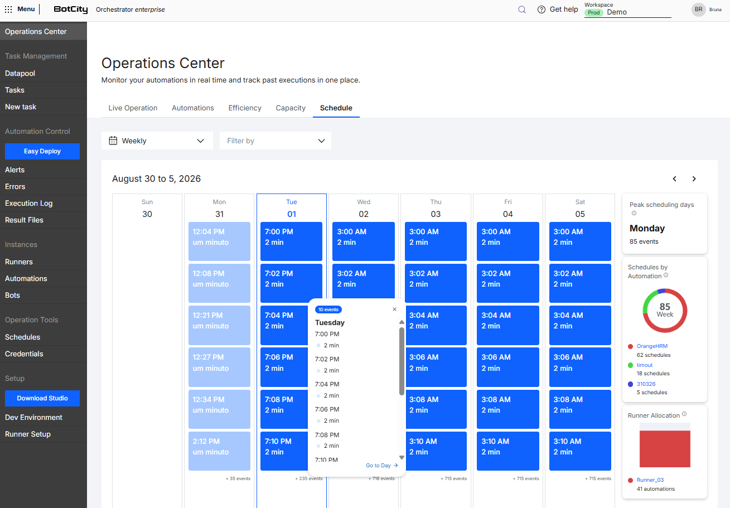Switch to the Capacity tab
Screen dimensions: 730x508
[x=291, y=108]
